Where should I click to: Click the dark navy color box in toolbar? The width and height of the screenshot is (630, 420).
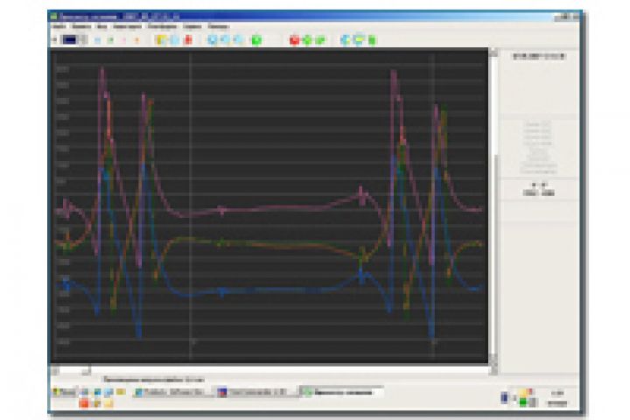coord(69,39)
